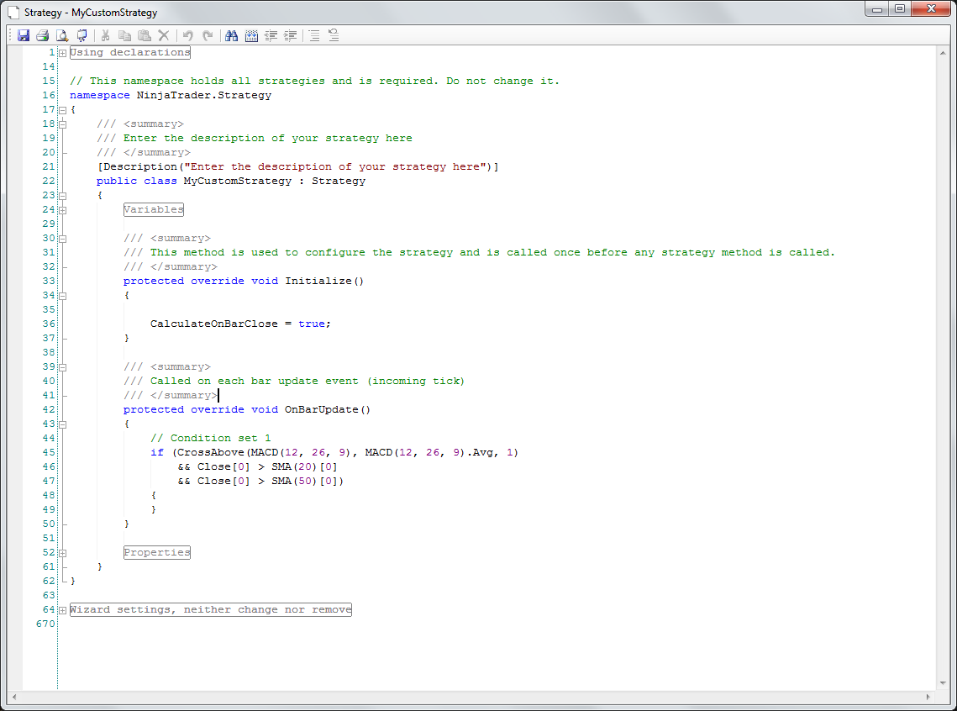Click the MyCustomStrategy class declaration
This screenshot has width=957, height=711.
[x=231, y=182]
